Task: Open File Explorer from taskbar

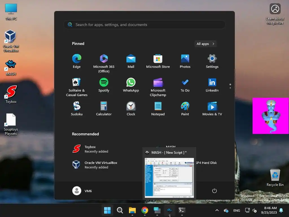Action: point(132,210)
